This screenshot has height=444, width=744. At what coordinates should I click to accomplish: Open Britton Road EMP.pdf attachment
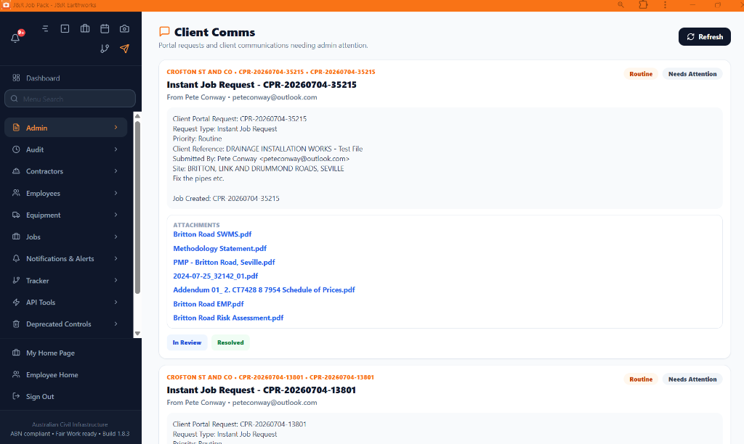coord(209,304)
